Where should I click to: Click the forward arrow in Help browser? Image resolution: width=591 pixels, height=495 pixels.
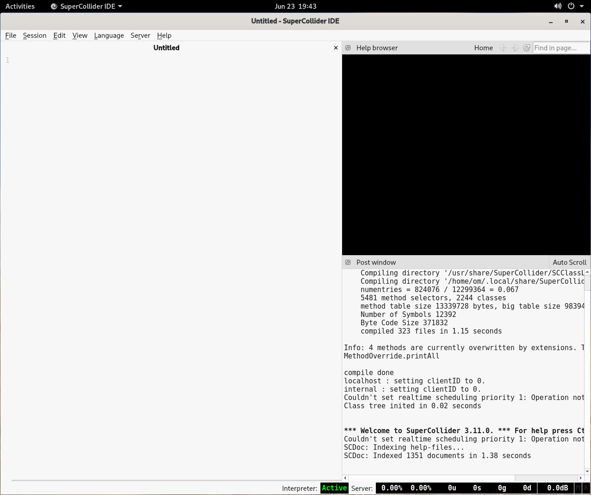(x=515, y=48)
